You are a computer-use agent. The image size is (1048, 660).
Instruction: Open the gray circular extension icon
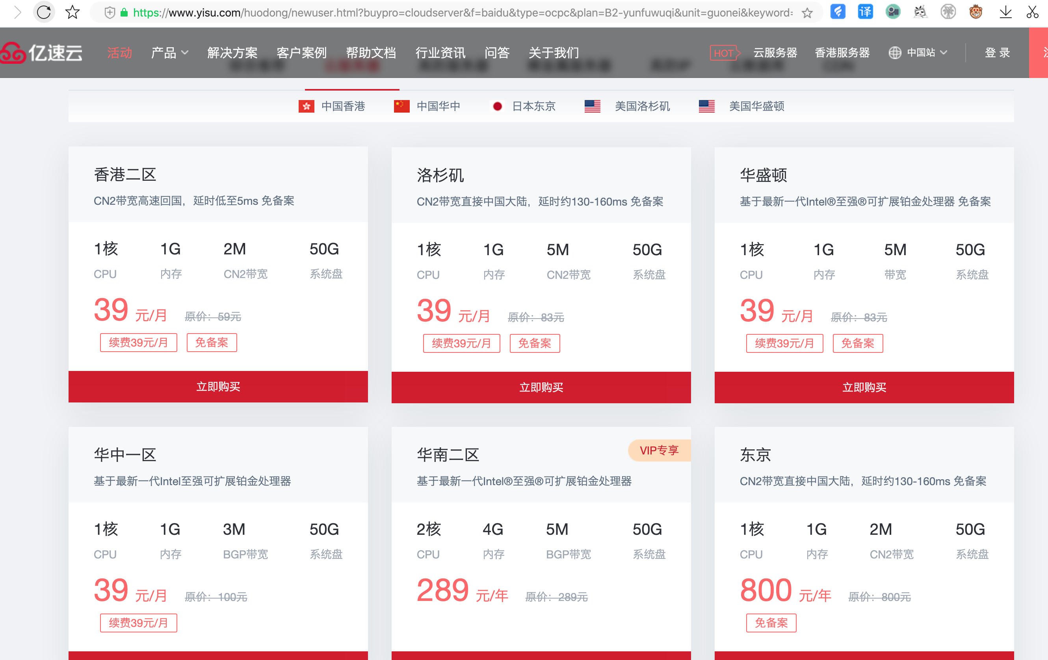click(x=948, y=11)
